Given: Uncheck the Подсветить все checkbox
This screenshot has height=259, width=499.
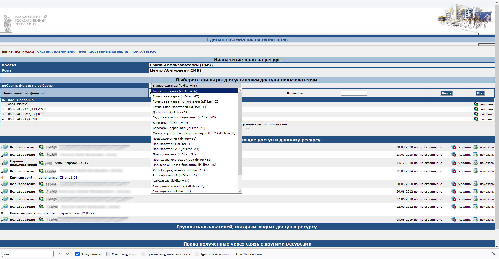Looking at the screenshot, I should [x=77, y=254].
